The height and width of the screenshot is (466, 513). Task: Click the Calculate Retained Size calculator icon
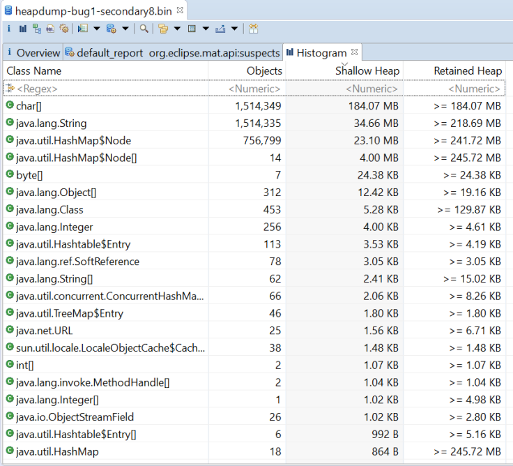192,29
